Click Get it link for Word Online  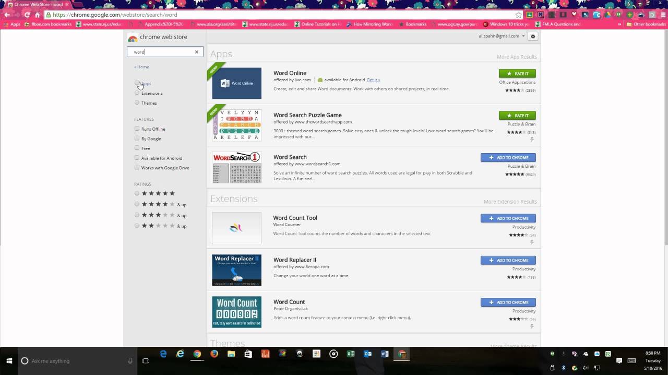[x=373, y=80]
